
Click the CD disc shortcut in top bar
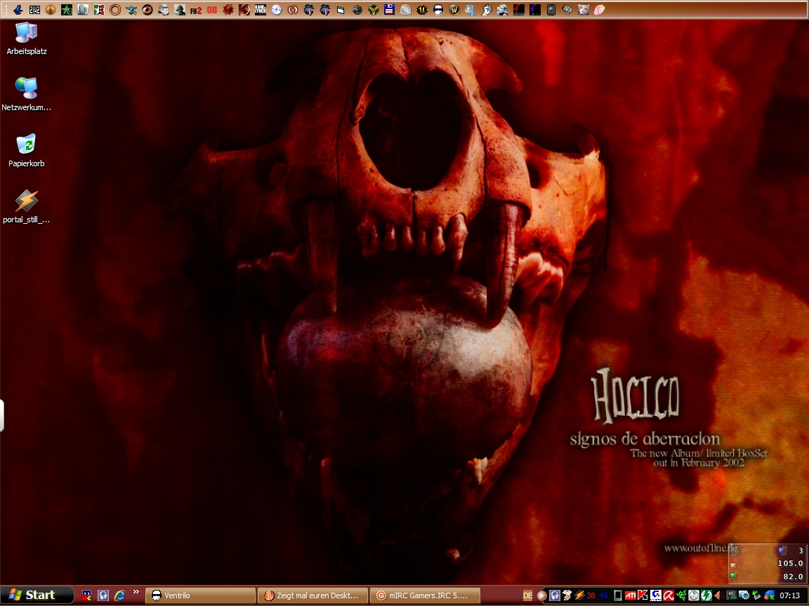(x=277, y=10)
